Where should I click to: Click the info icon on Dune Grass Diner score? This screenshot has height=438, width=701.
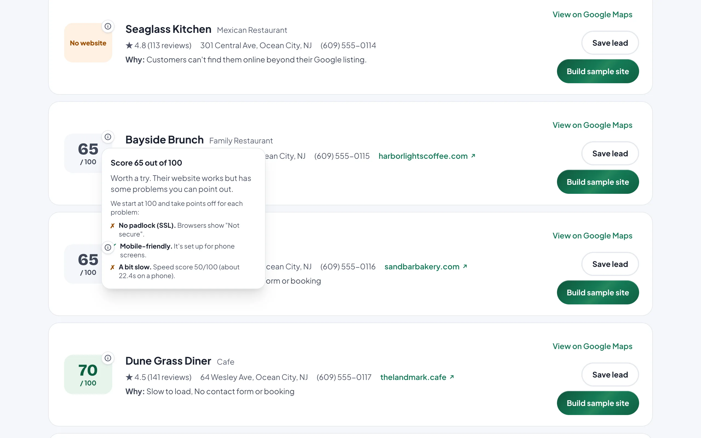point(108,358)
